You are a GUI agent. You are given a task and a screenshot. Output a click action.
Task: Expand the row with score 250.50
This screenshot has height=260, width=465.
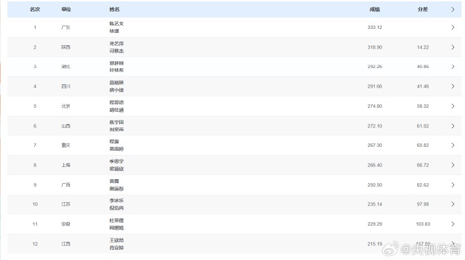click(453, 185)
